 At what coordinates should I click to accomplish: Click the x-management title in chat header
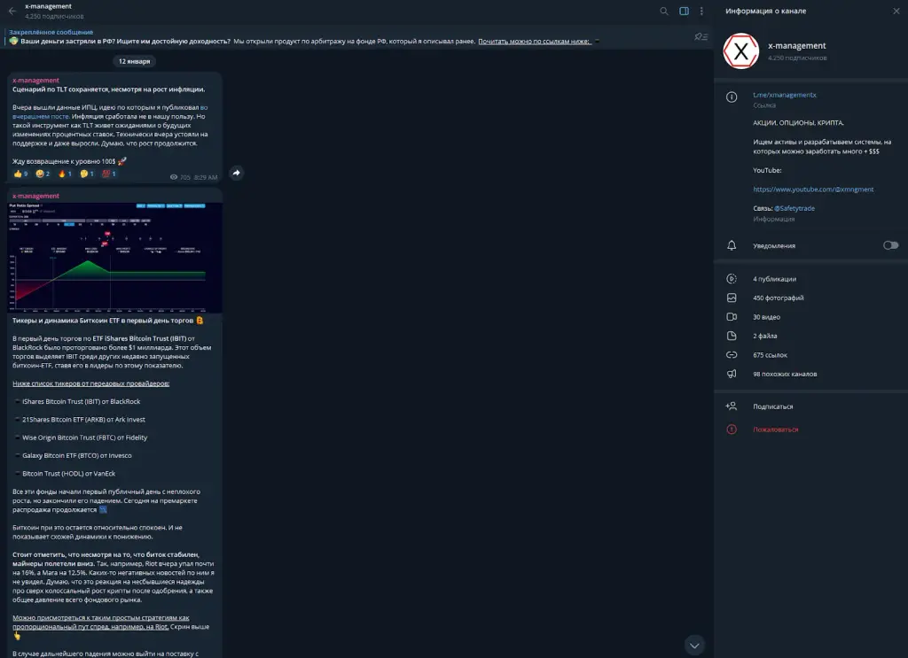(48, 6)
